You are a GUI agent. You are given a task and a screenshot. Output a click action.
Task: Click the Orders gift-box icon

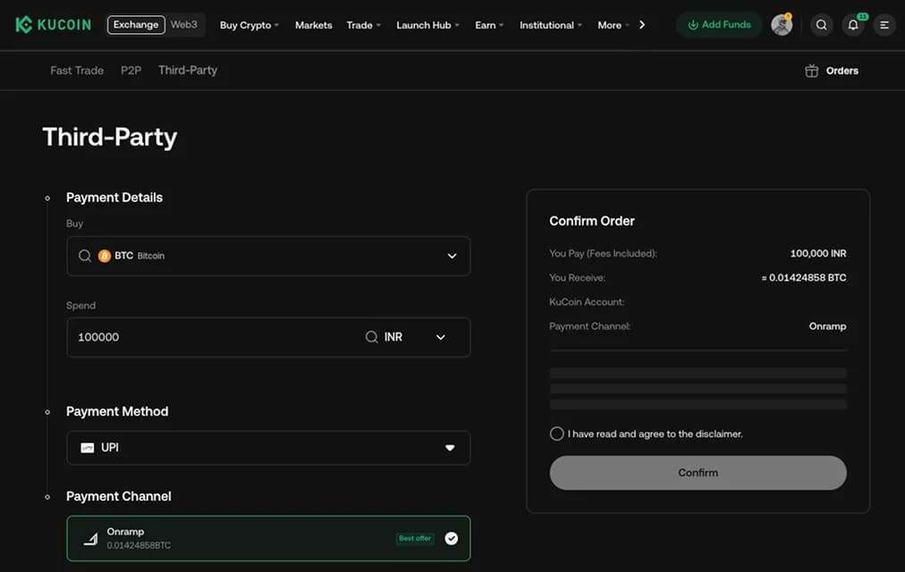811,71
